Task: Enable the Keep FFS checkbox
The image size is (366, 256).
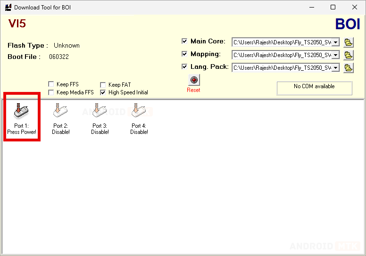Action: point(51,85)
